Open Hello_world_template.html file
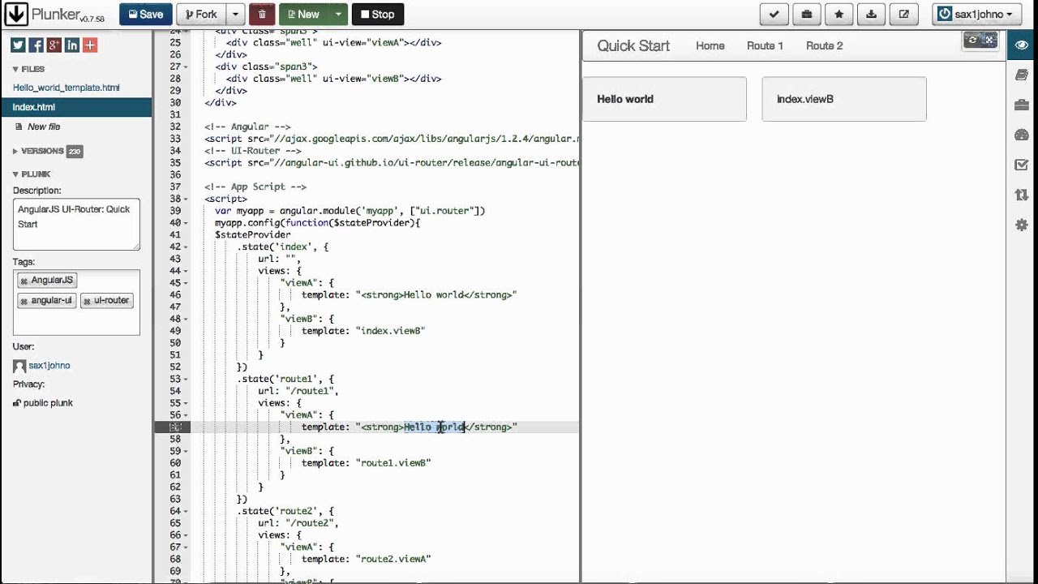This screenshot has width=1038, height=584. pyautogui.click(x=66, y=88)
